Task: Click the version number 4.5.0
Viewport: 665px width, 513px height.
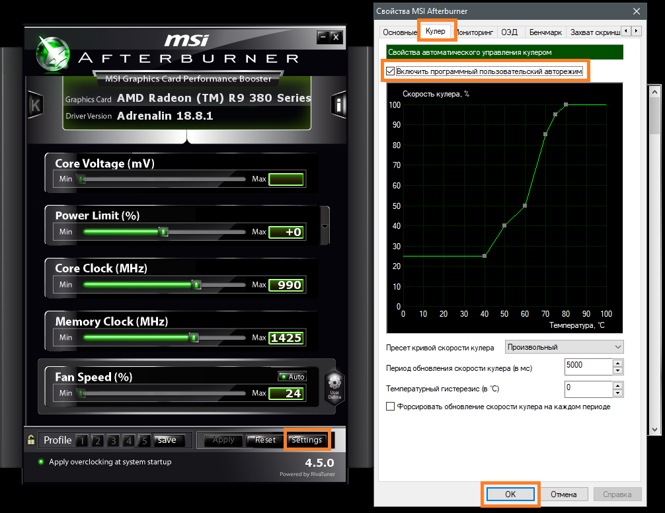Action: [x=319, y=463]
